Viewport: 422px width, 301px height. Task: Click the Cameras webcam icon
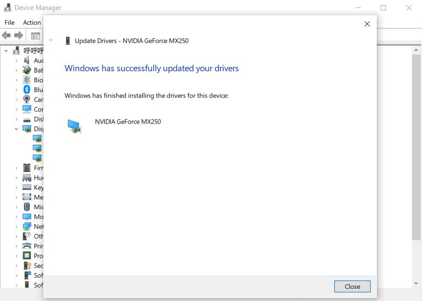(x=27, y=99)
